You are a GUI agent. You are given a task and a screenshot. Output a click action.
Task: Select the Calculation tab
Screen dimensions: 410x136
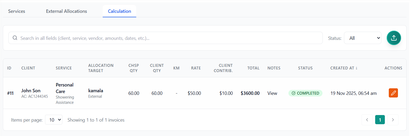(119, 11)
